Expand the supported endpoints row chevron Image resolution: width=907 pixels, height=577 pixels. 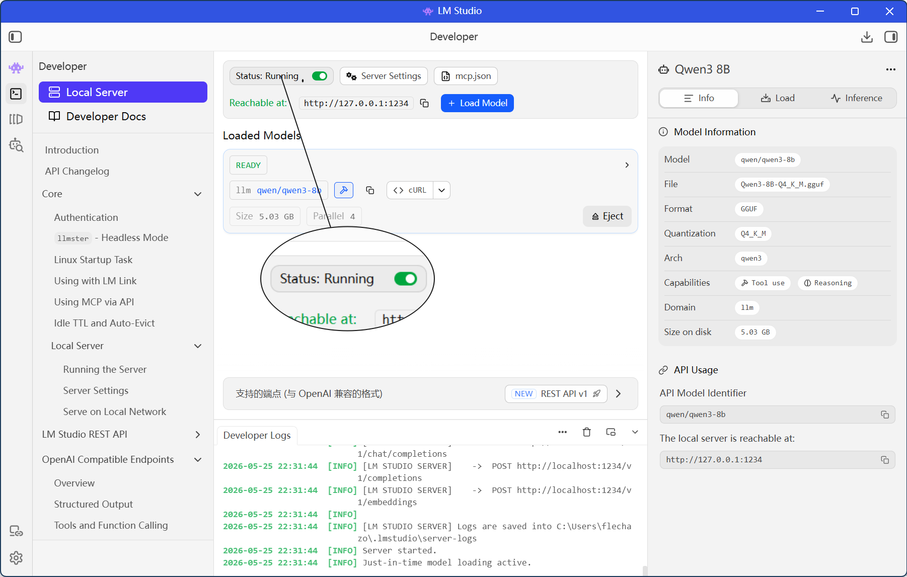(619, 394)
